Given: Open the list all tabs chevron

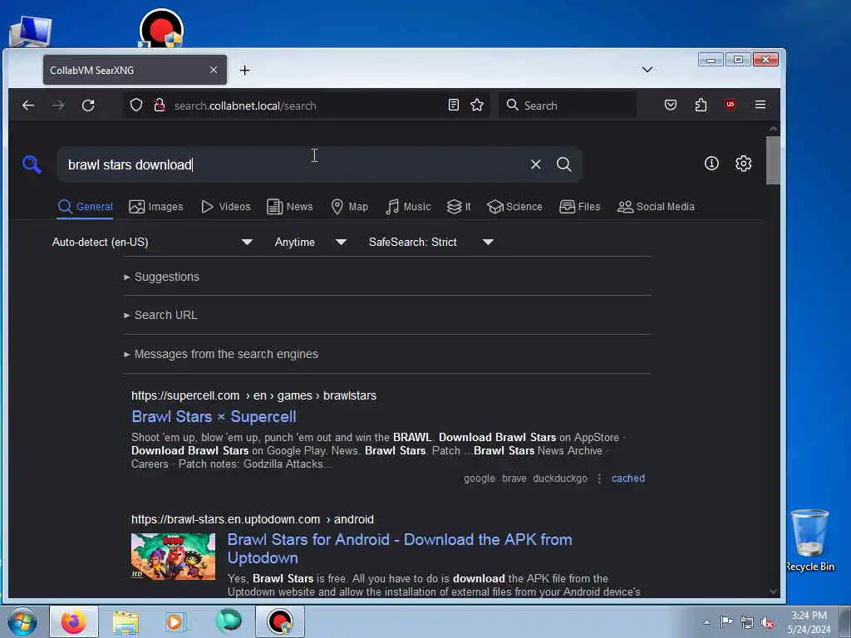Looking at the screenshot, I should coord(647,70).
